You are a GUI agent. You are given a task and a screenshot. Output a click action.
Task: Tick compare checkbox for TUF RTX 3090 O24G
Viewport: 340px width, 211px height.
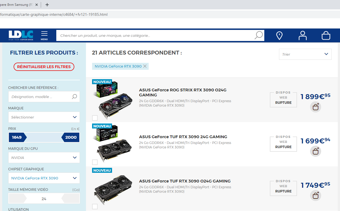pyautogui.click(x=95, y=207)
